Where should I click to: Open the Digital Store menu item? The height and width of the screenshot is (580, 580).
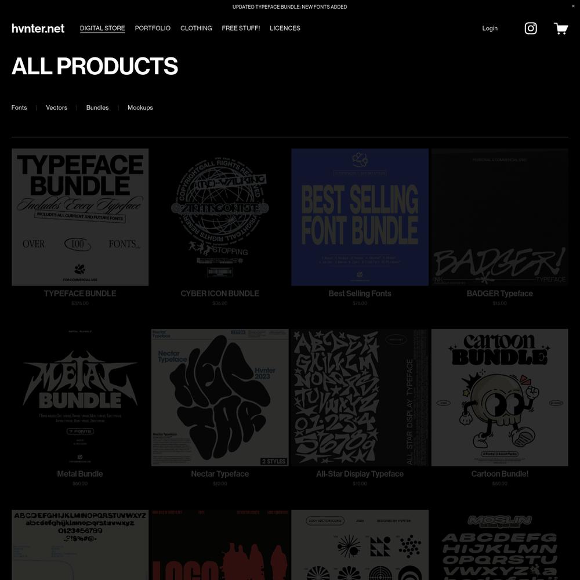103,28
